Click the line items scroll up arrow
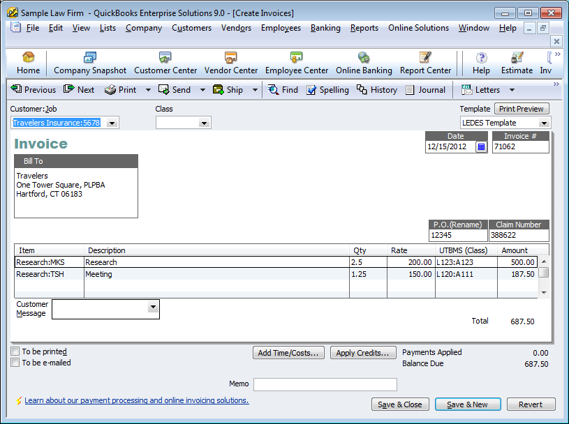569x424 pixels. [544, 262]
